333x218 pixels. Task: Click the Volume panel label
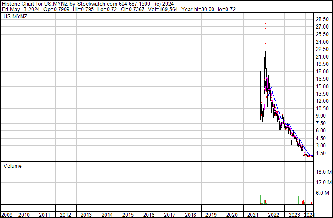click(x=12, y=166)
